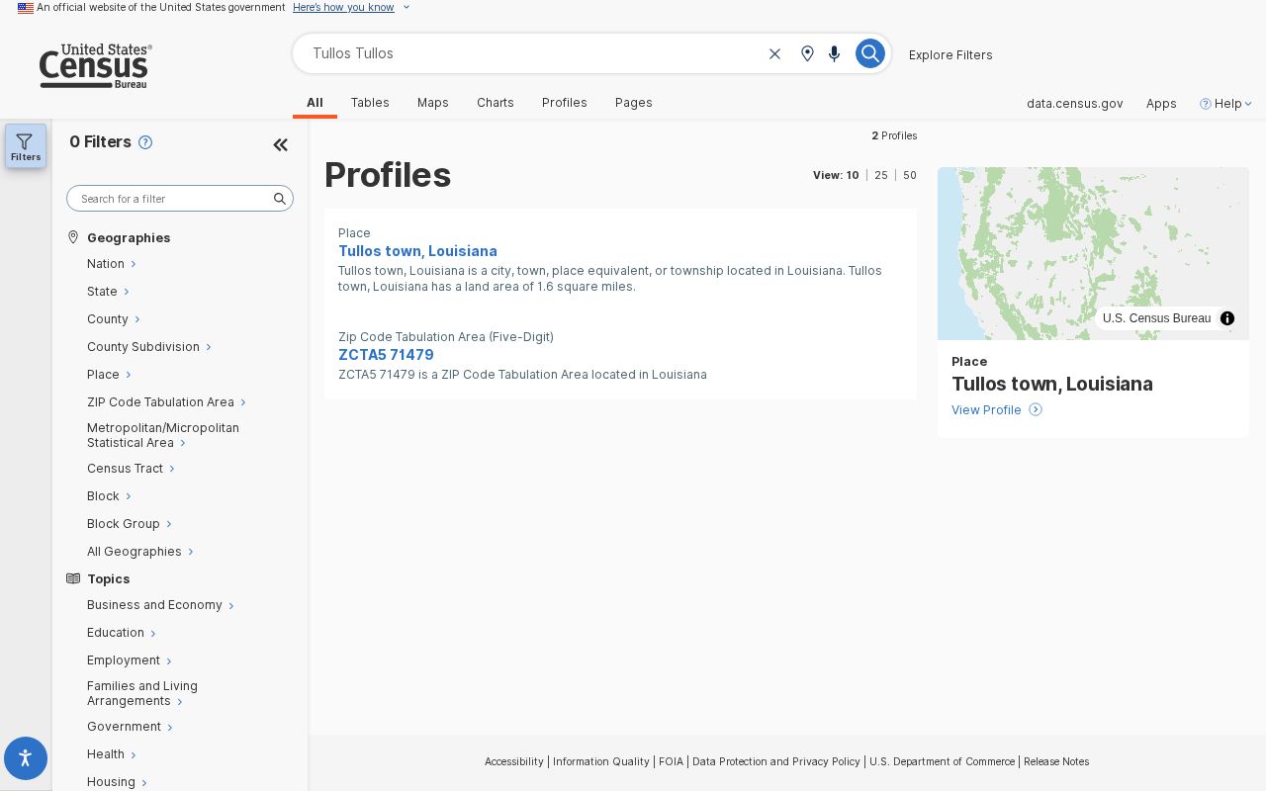
Task: Open the filters help question icon
Action: pyautogui.click(x=145, y=142)
